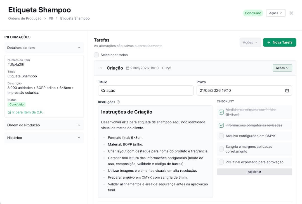The height and width of the screenshot is (204, 302).
Task: Click Ordens de Produção breadcrumb
Action: (25, 18)
